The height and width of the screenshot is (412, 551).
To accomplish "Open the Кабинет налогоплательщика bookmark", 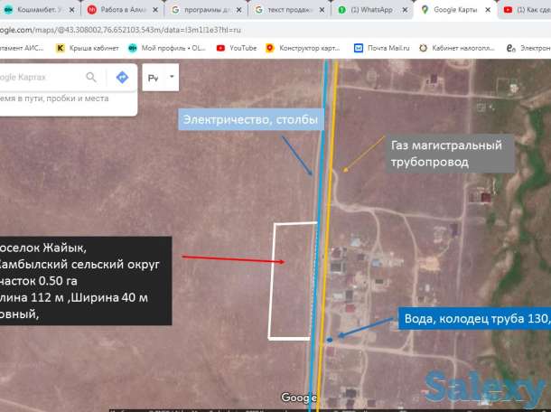I will (x=457, y=48).
